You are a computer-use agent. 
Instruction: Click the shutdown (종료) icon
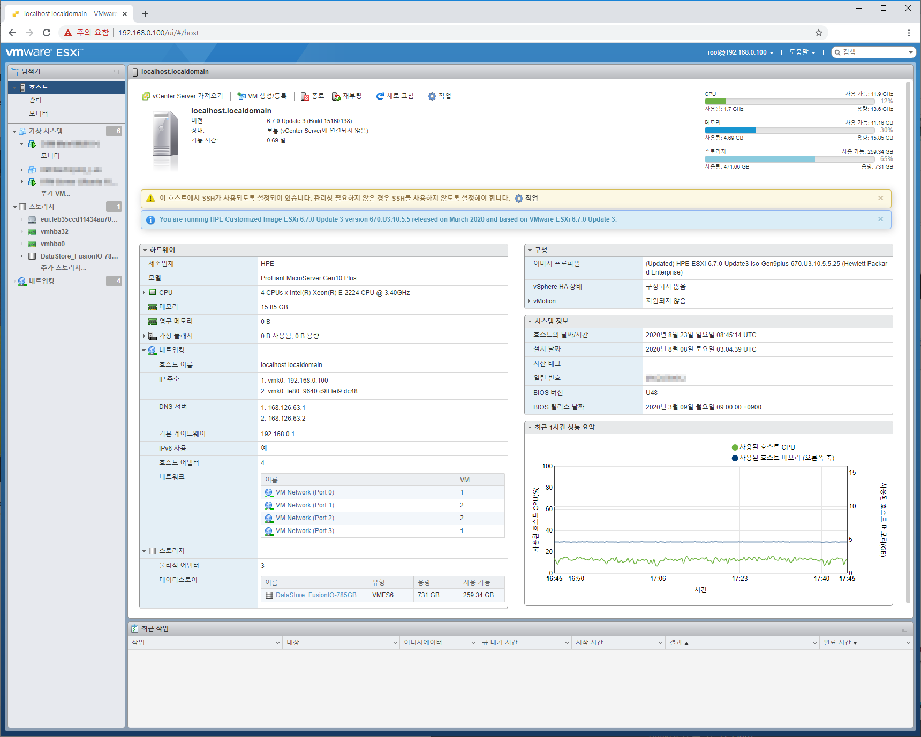click(x=305, y=96)
